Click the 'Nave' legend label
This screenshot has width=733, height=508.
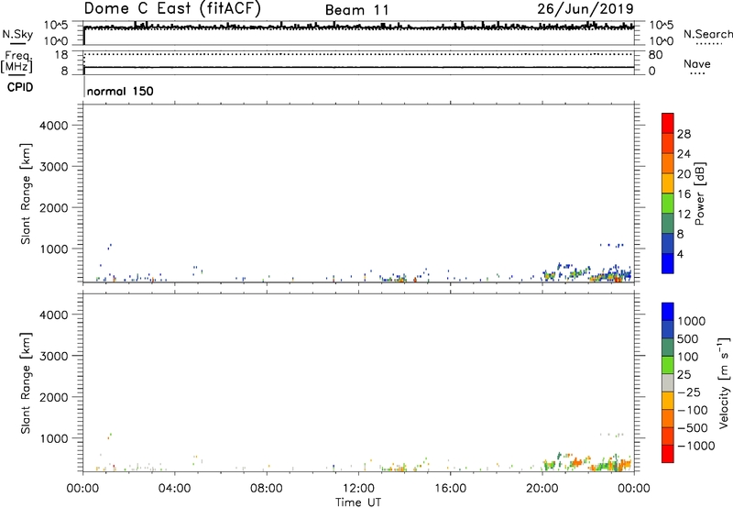[697, 64]
